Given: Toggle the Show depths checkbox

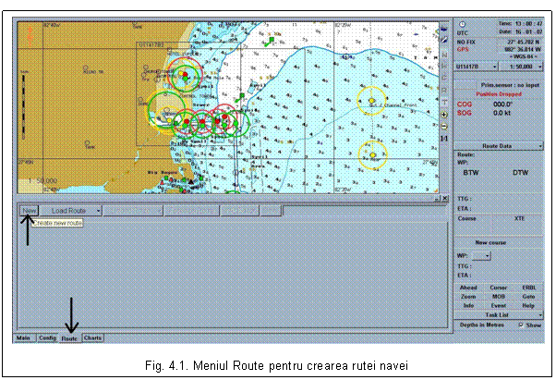Looking at the screenshot, I should tap(520, 325).
